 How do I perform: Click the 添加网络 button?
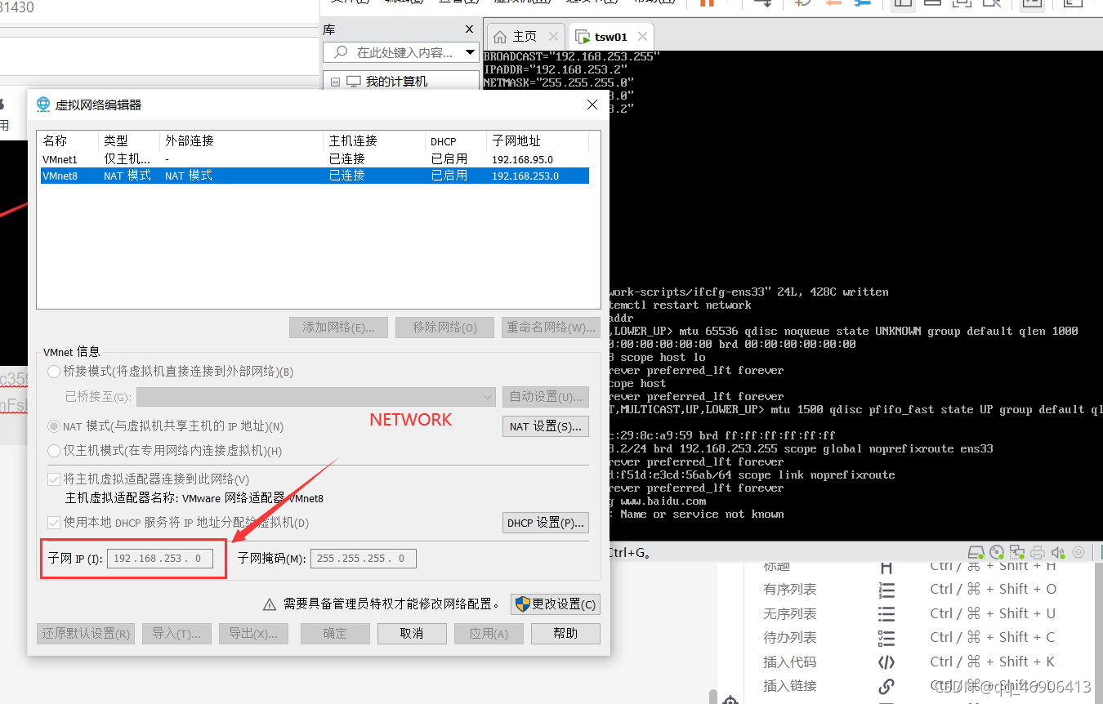338,327
